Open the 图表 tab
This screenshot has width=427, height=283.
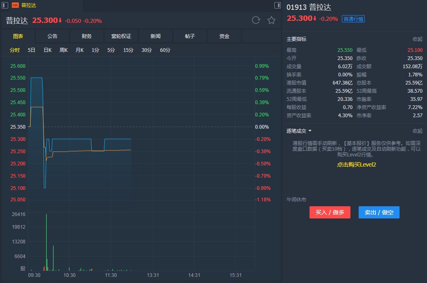click(18, 36)
